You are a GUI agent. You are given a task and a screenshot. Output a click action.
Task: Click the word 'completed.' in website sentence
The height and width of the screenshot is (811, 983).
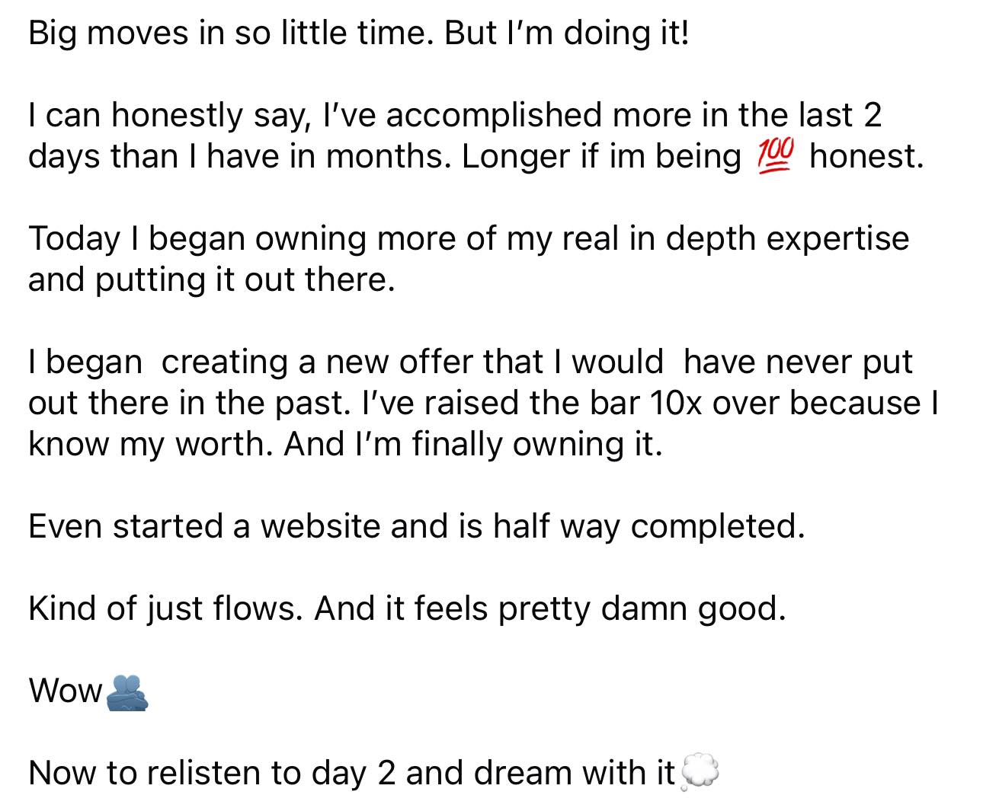click(718, 527)
